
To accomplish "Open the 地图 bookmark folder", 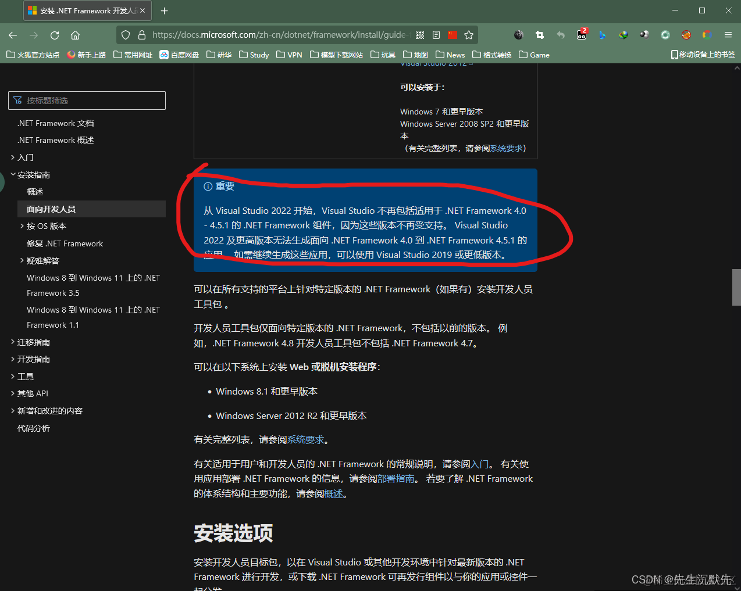I will tap(416, 55).
